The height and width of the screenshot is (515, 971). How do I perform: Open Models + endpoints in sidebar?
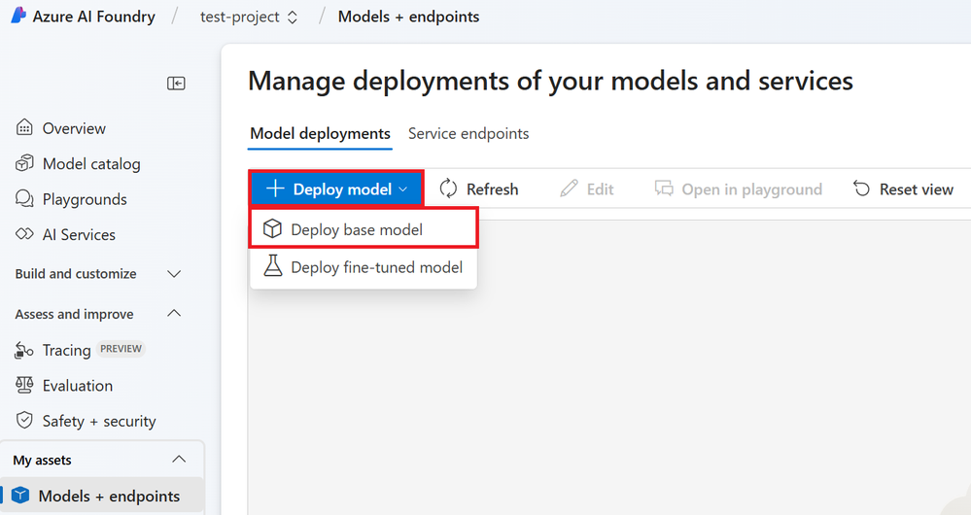point(109,496)
